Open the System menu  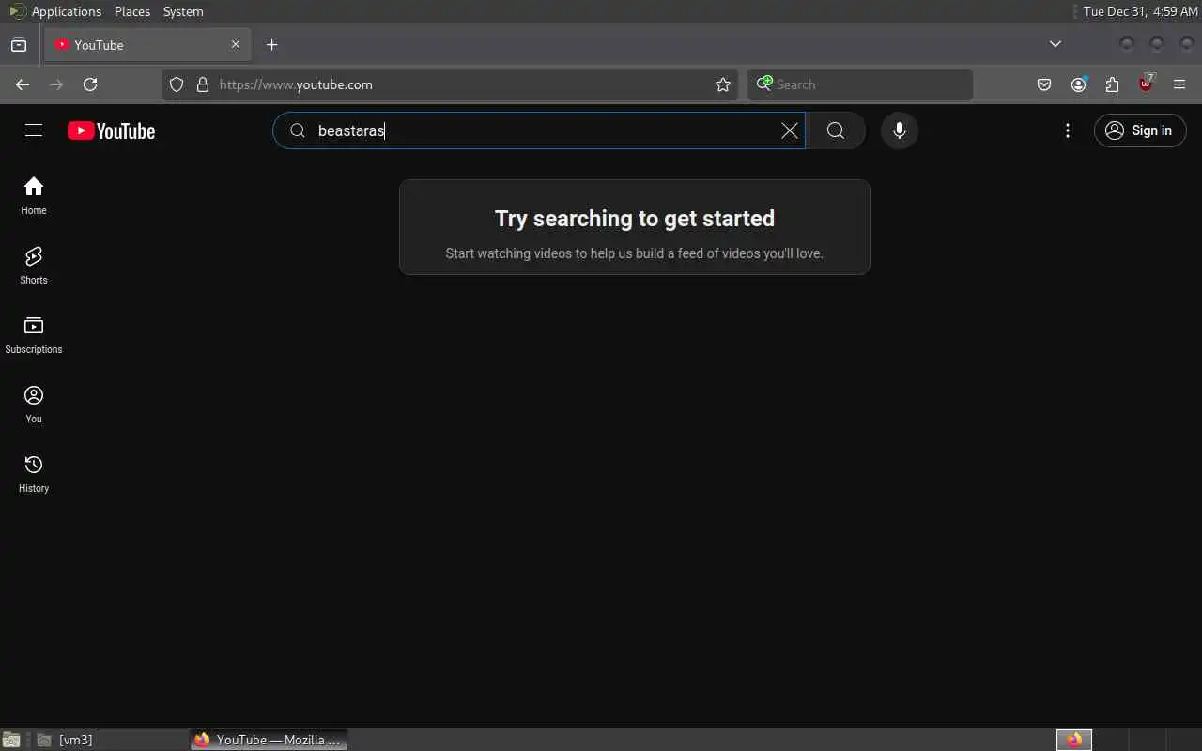(183, 11)
